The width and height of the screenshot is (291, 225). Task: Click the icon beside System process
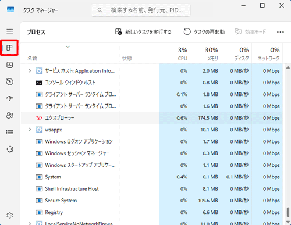[x=39, y=177]
